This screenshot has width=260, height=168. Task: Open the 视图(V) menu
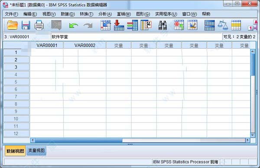pyautogui.click(x=49, y=14)
